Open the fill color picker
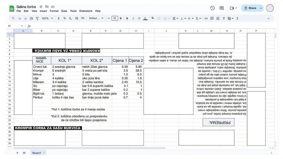 [153, 18]
